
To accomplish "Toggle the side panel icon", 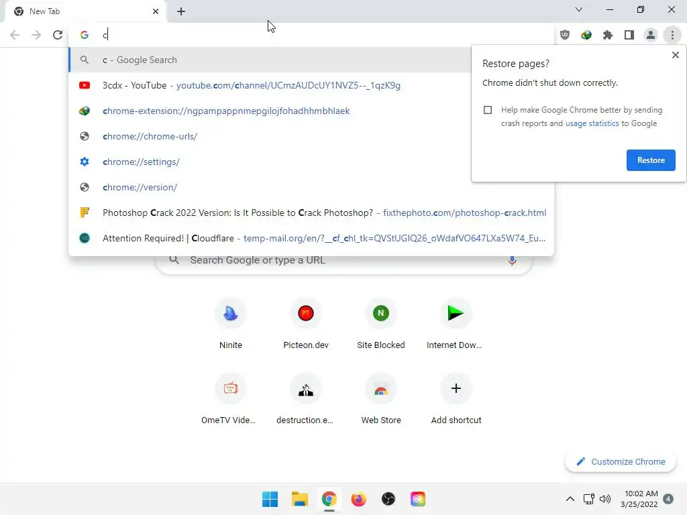I will tap(629, 35).
